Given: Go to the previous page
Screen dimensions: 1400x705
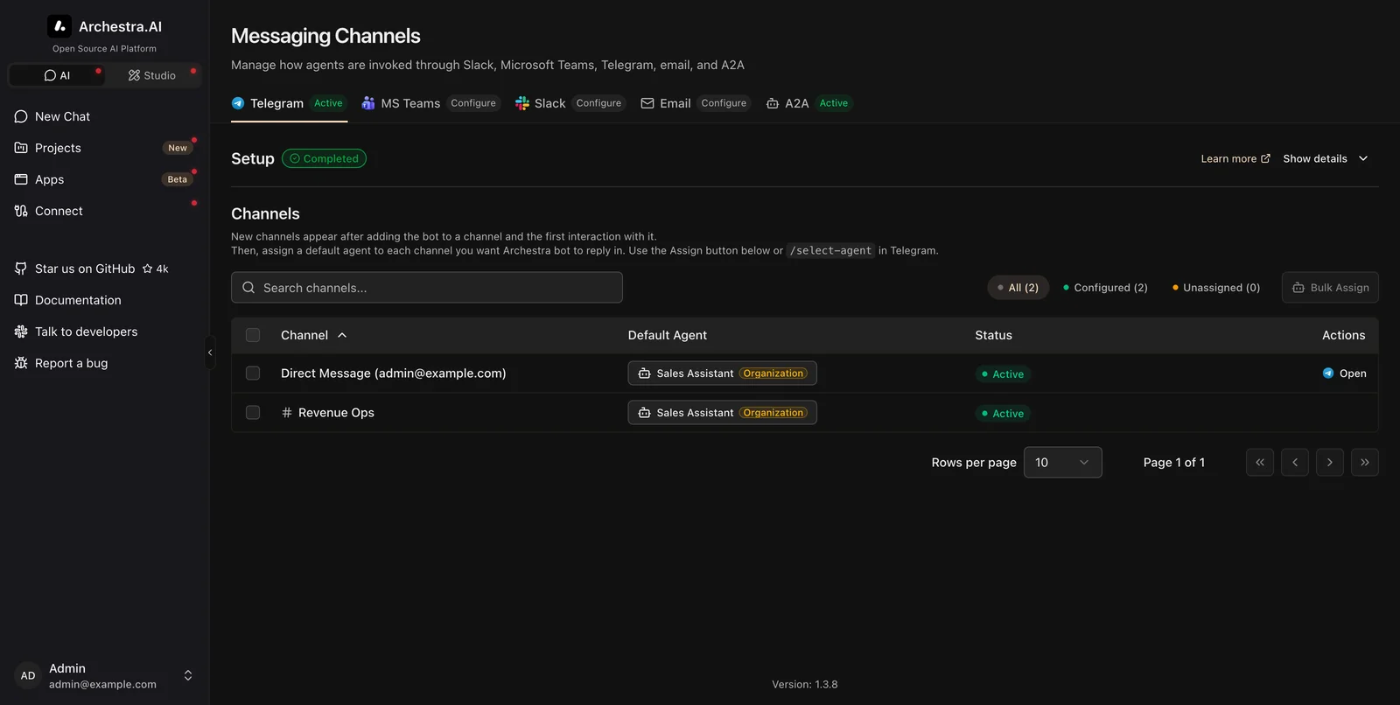Looking at the screenshot, I should pos(1295,463).
